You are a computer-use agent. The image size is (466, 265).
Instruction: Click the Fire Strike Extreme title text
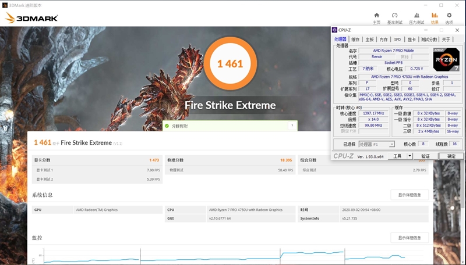(x=230, y=105)
